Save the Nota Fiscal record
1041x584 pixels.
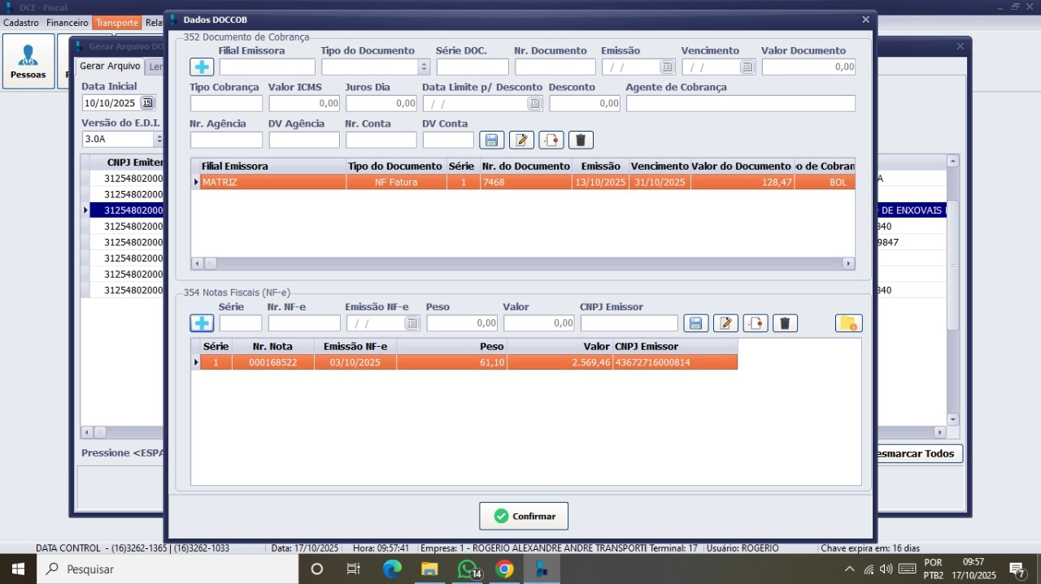(695, 323)
